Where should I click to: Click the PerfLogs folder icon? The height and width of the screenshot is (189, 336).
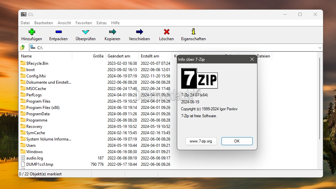coord(23,95)
